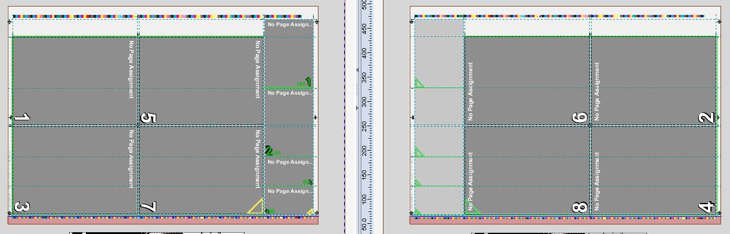This screenshot has height=234, width=730.
Task: Click No Page Assign... label below green 2
Action: 290,162
